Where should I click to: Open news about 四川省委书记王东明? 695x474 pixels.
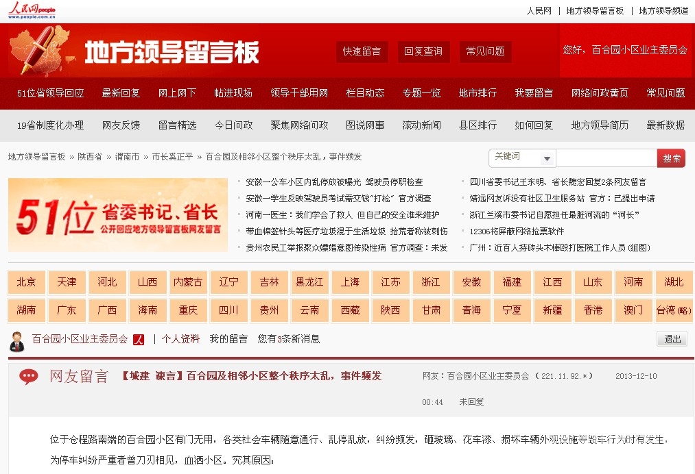[x=558, y=182]
